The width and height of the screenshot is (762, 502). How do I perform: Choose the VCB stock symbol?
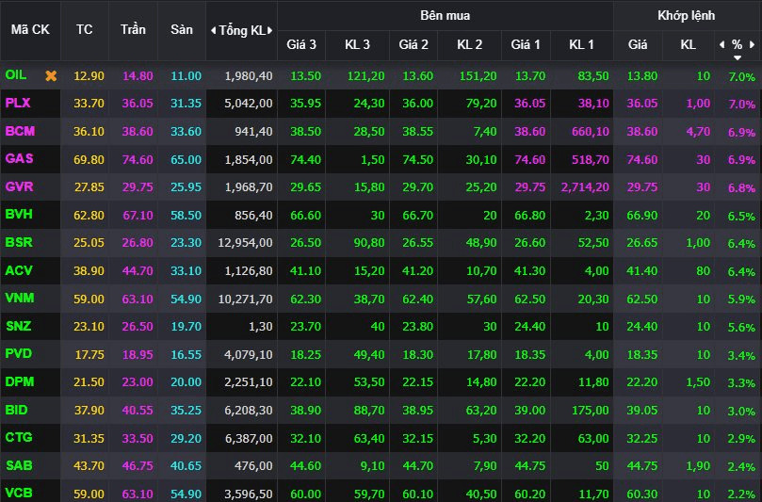pyautogui.click(x=19, y=494)
